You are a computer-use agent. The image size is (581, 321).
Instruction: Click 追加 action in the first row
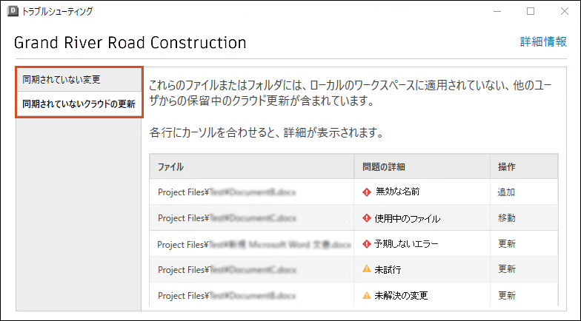pos(507,192)
